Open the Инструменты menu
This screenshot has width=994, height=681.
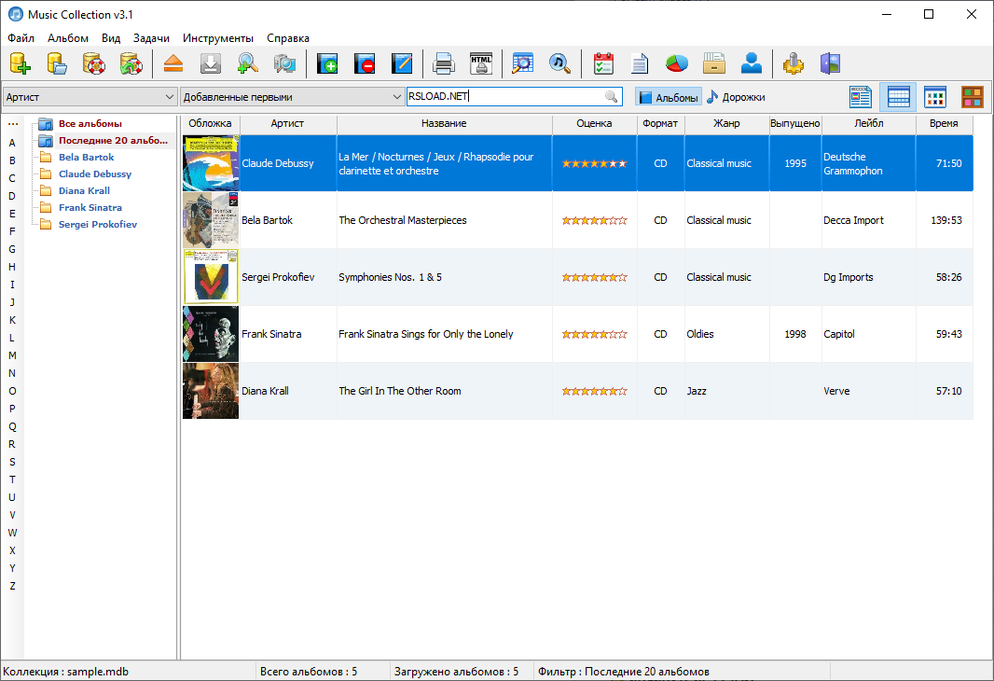click(218, 38)
